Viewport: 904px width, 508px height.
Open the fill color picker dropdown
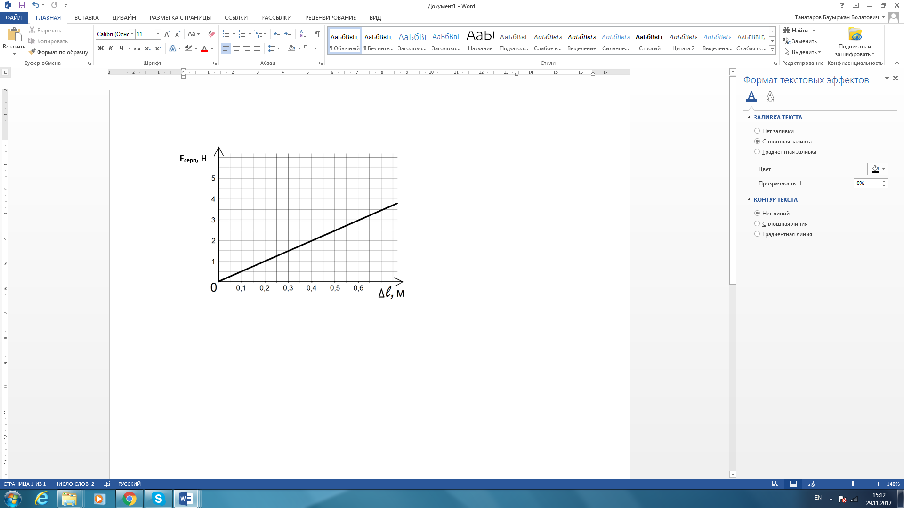point(884,169)
